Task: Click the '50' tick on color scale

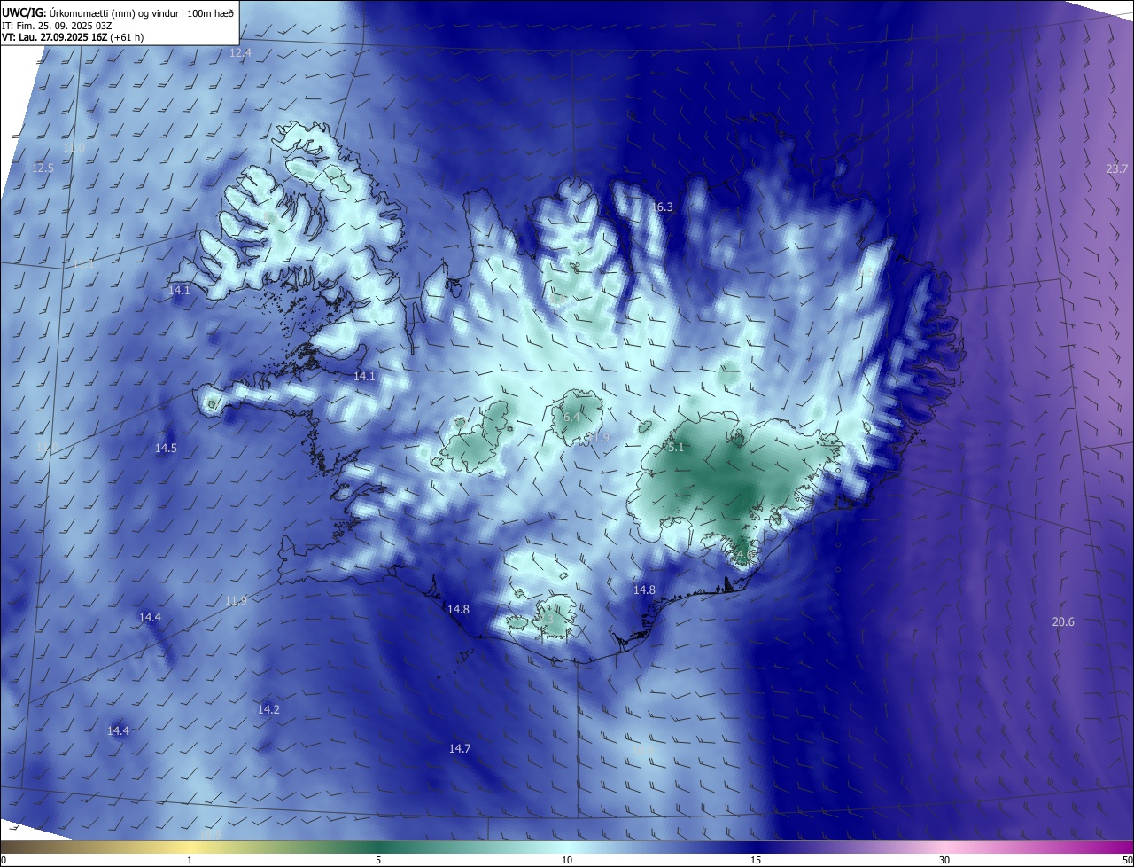Action: (1126, 860)
